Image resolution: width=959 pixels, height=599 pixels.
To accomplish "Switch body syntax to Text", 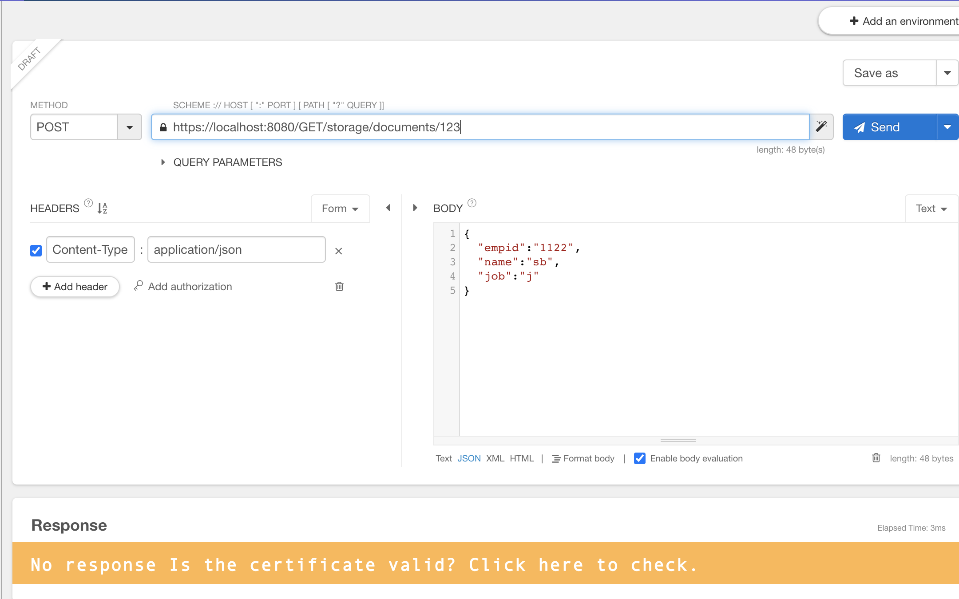I will (444, 458).
